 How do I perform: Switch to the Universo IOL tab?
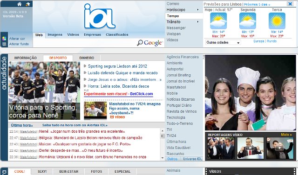[192, 159]
